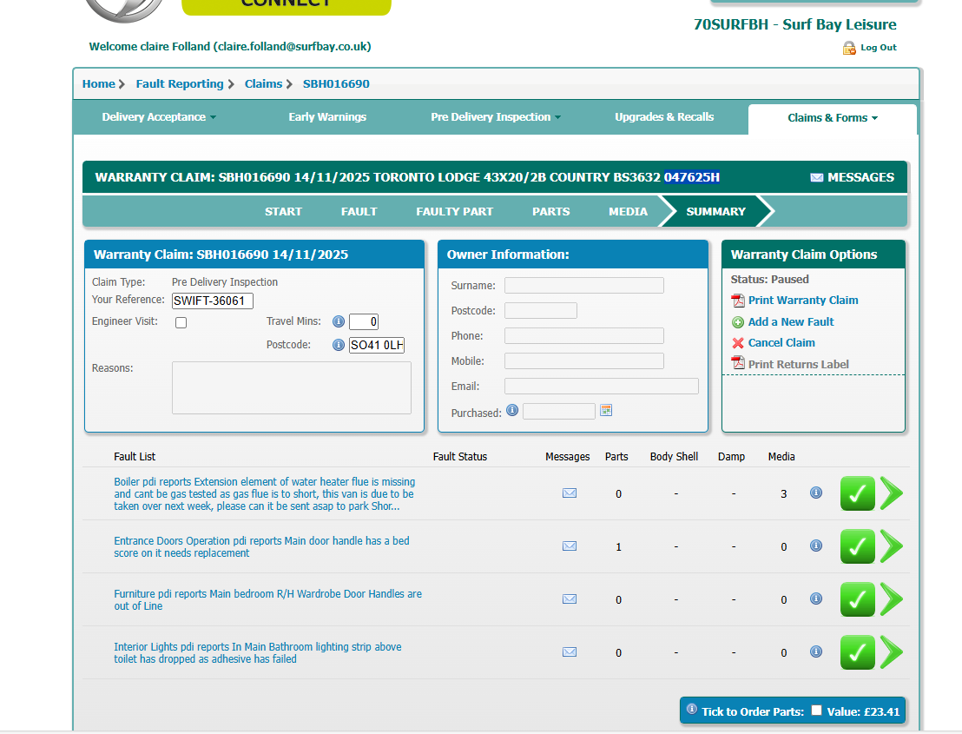
Task: Click green arrow on Entrance Doors row
Action: tap(892, 546)
